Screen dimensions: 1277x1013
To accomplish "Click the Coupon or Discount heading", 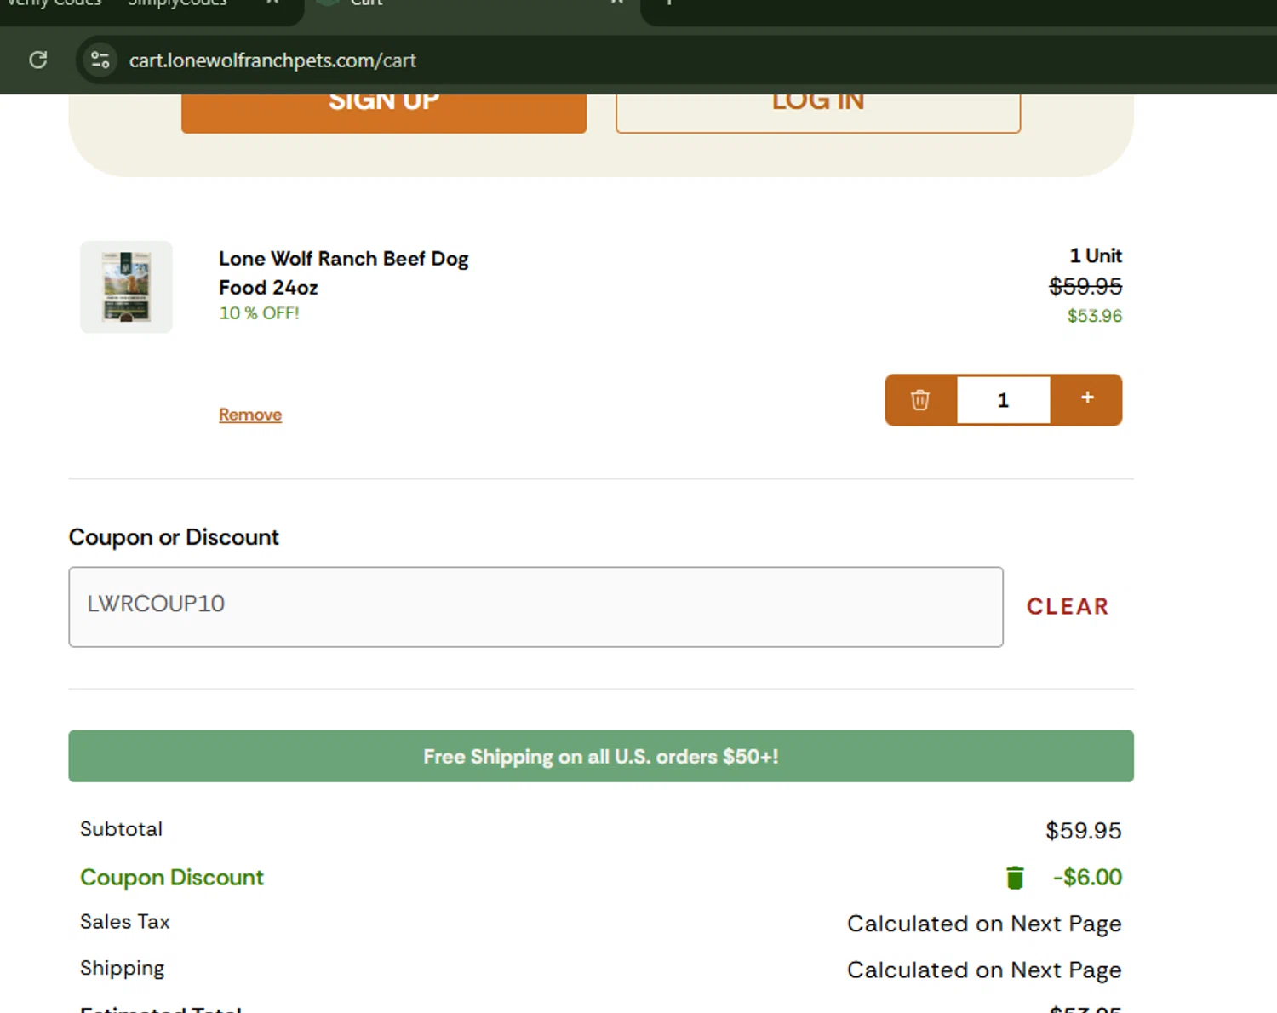I will [x=174, y=537].
